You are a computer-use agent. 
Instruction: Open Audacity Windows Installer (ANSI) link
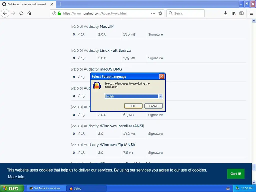tap(107, 126)
